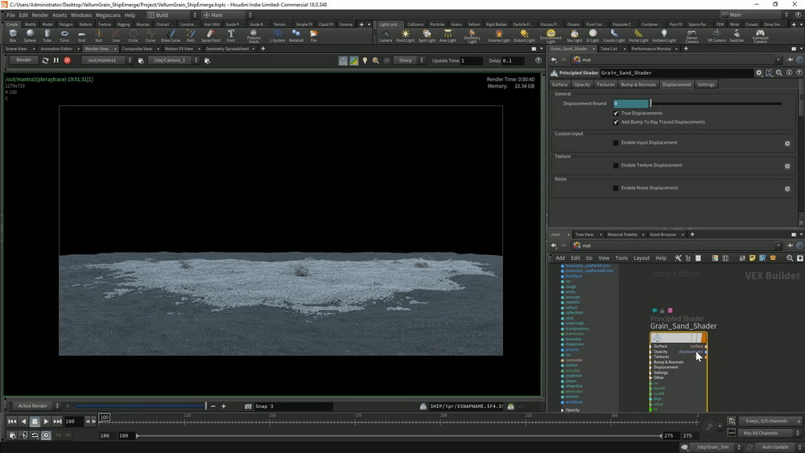Pause the render in Render View
This screenshot has width=805, height=453.
coord(56,60)
